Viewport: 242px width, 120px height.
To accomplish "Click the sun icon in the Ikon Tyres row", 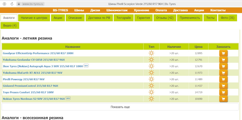I will 151,66.
